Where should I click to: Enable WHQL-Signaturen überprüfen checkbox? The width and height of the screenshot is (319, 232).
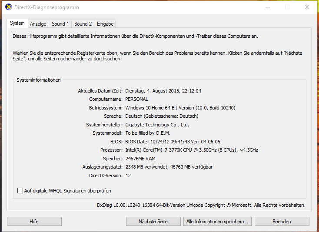coord(20,191)
